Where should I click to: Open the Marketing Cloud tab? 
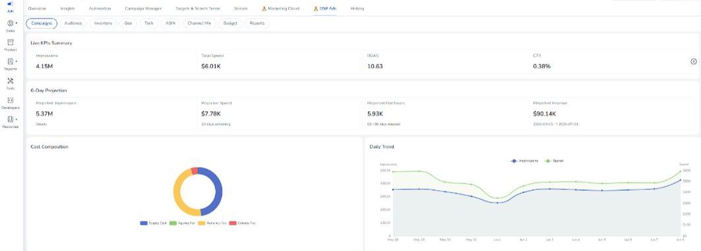281,9
